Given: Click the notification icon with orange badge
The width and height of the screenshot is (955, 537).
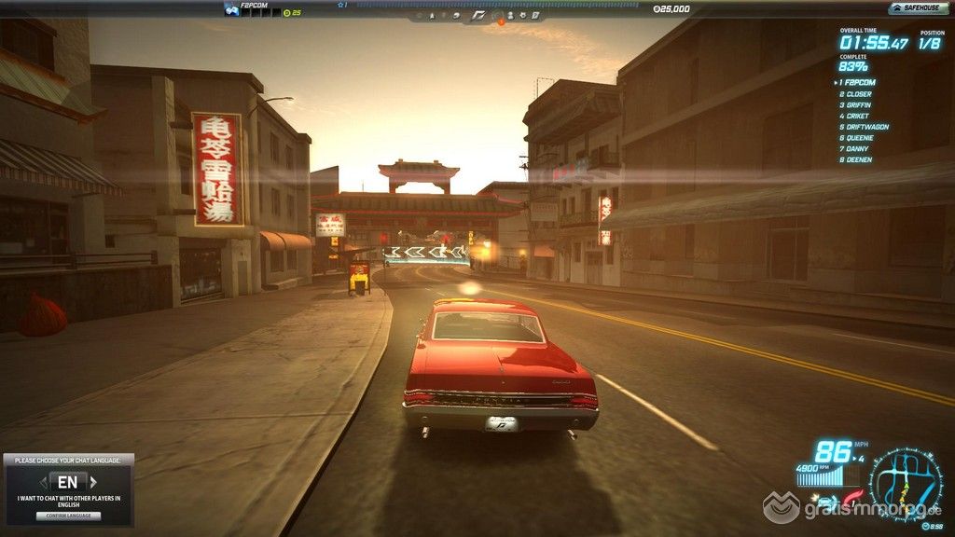Looking at the screenshot, I should [x=499, y=17].
